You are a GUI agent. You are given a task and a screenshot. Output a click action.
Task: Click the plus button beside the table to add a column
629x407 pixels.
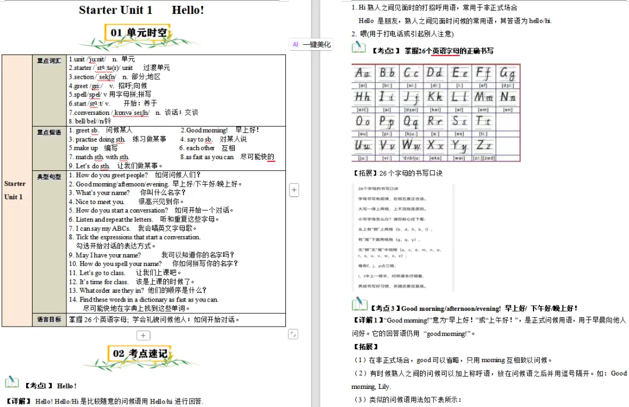(x=294, y=190)
